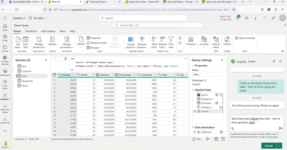Open Workspaces in left sidebar
Image resolution: width=287 pixels, height=150 pixels.
(x=5, y=73)
